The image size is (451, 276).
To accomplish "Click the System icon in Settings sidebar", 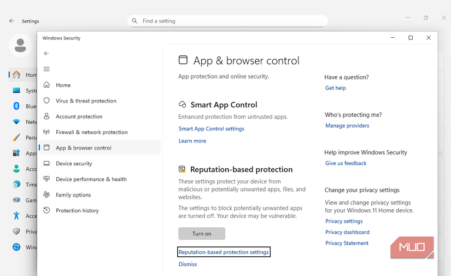I will (16, 90).
